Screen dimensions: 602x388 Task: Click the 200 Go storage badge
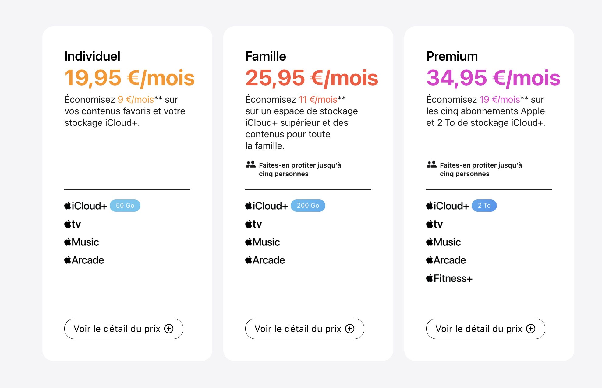pyautogui.click(x=308, y=206)
